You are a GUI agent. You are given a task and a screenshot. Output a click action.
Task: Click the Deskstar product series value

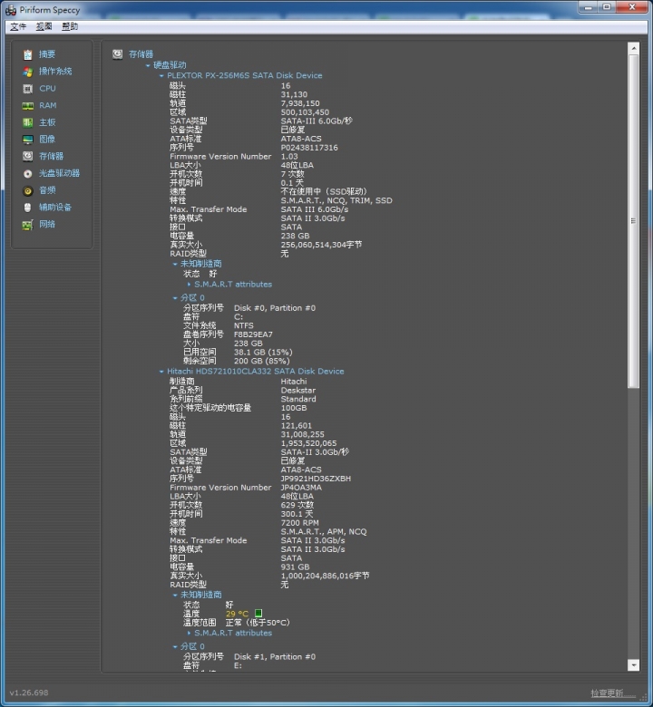pos(298,390)
